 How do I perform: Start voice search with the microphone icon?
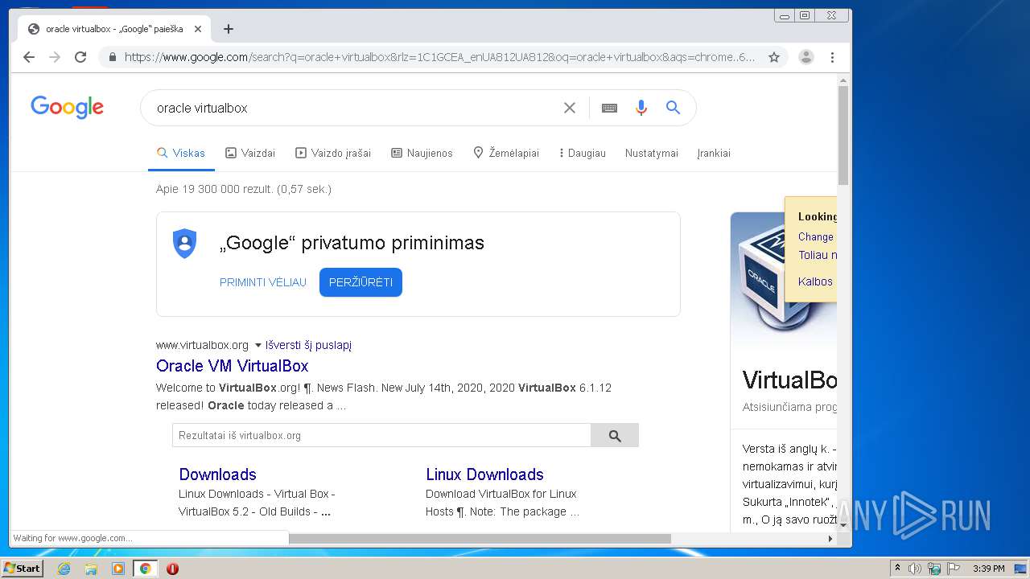[x=641, y=108]
